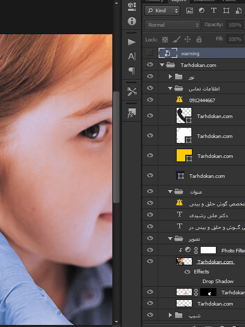245x327 pixels.
Task: Select the yellow shape layer thumbnail
Action: 184,155
